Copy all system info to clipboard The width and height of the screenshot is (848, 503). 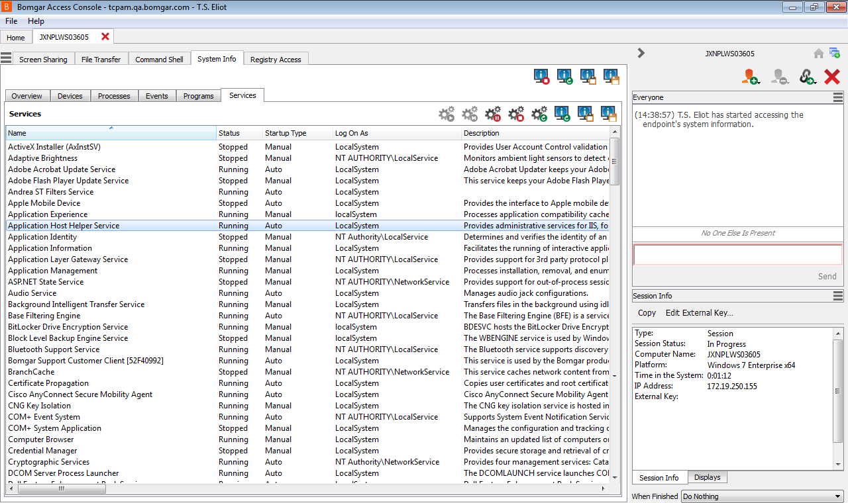click(588, 77)
